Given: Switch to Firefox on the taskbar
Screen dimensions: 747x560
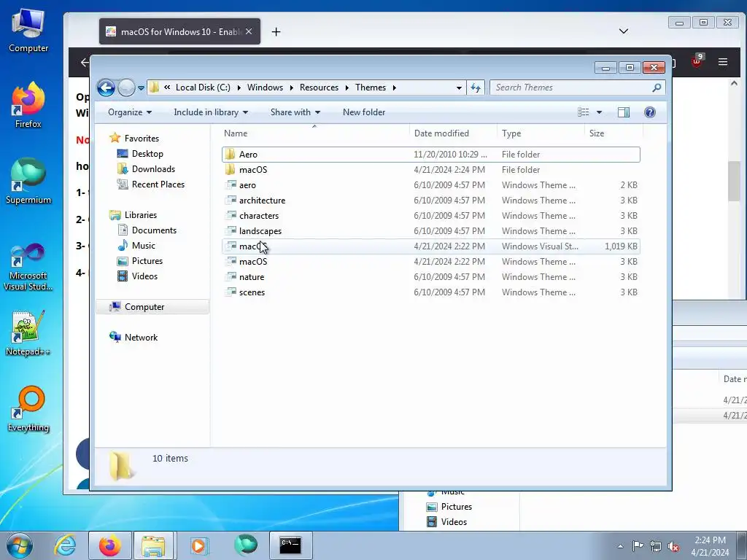Looking at the screenshot, I should [x=109, y=545].
